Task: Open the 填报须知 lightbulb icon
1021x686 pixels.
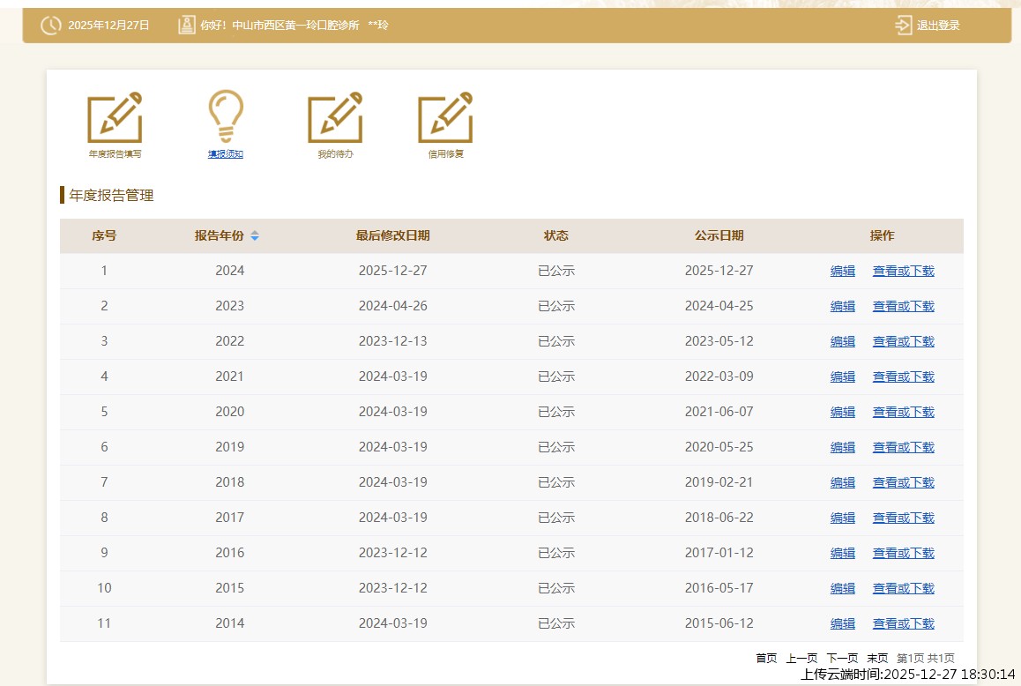Action: pos(226,116)
